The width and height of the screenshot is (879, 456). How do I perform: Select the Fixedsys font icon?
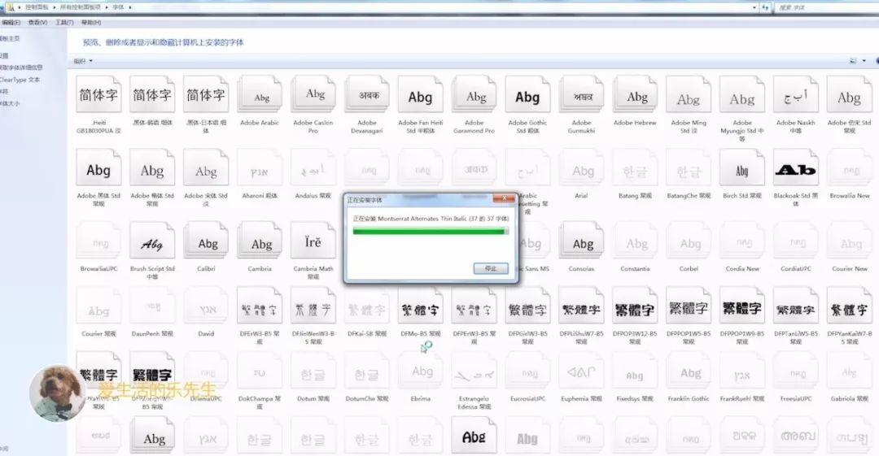click(x=635, y=371)
